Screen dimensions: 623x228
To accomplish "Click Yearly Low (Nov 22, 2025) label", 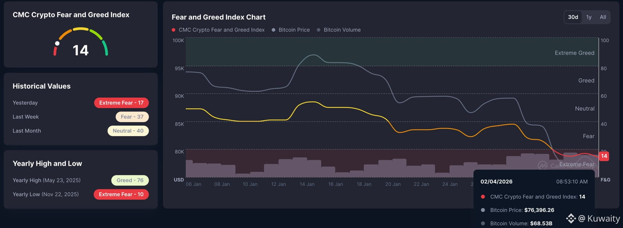I will (x=46, y=194).
